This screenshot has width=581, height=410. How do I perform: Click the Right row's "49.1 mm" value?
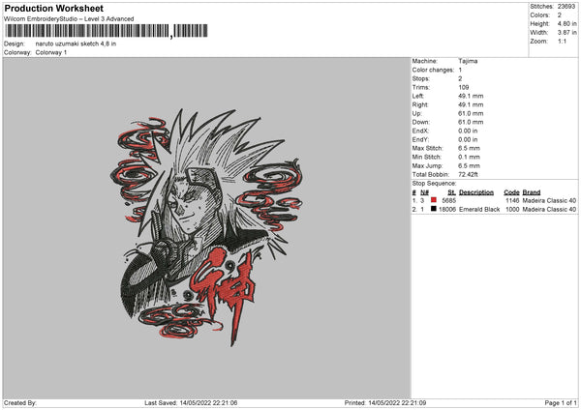[x=471, y=104]
